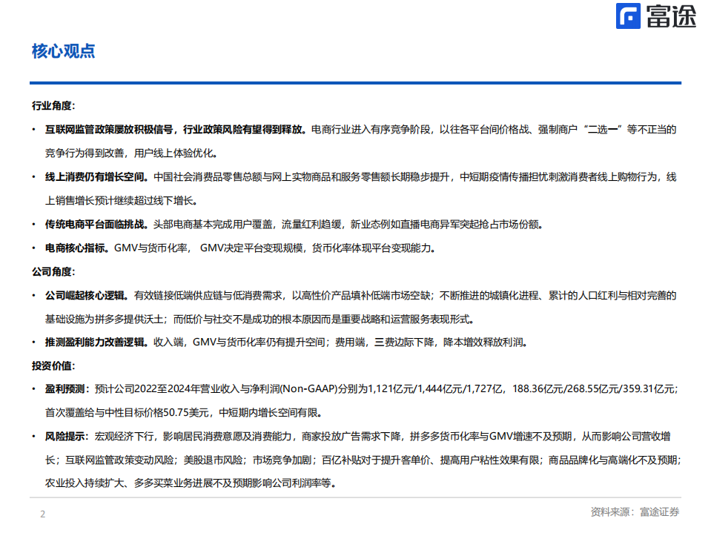Click the top horizontal divider line
711x533 pixels.
tap(355, 83)
